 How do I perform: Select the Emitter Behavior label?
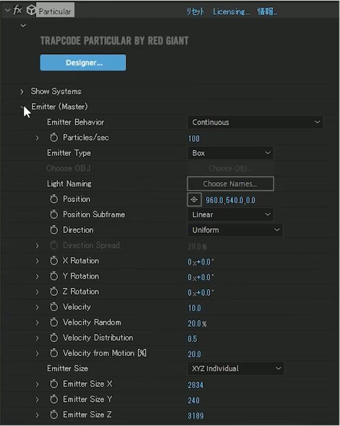[x=76, y=122]
